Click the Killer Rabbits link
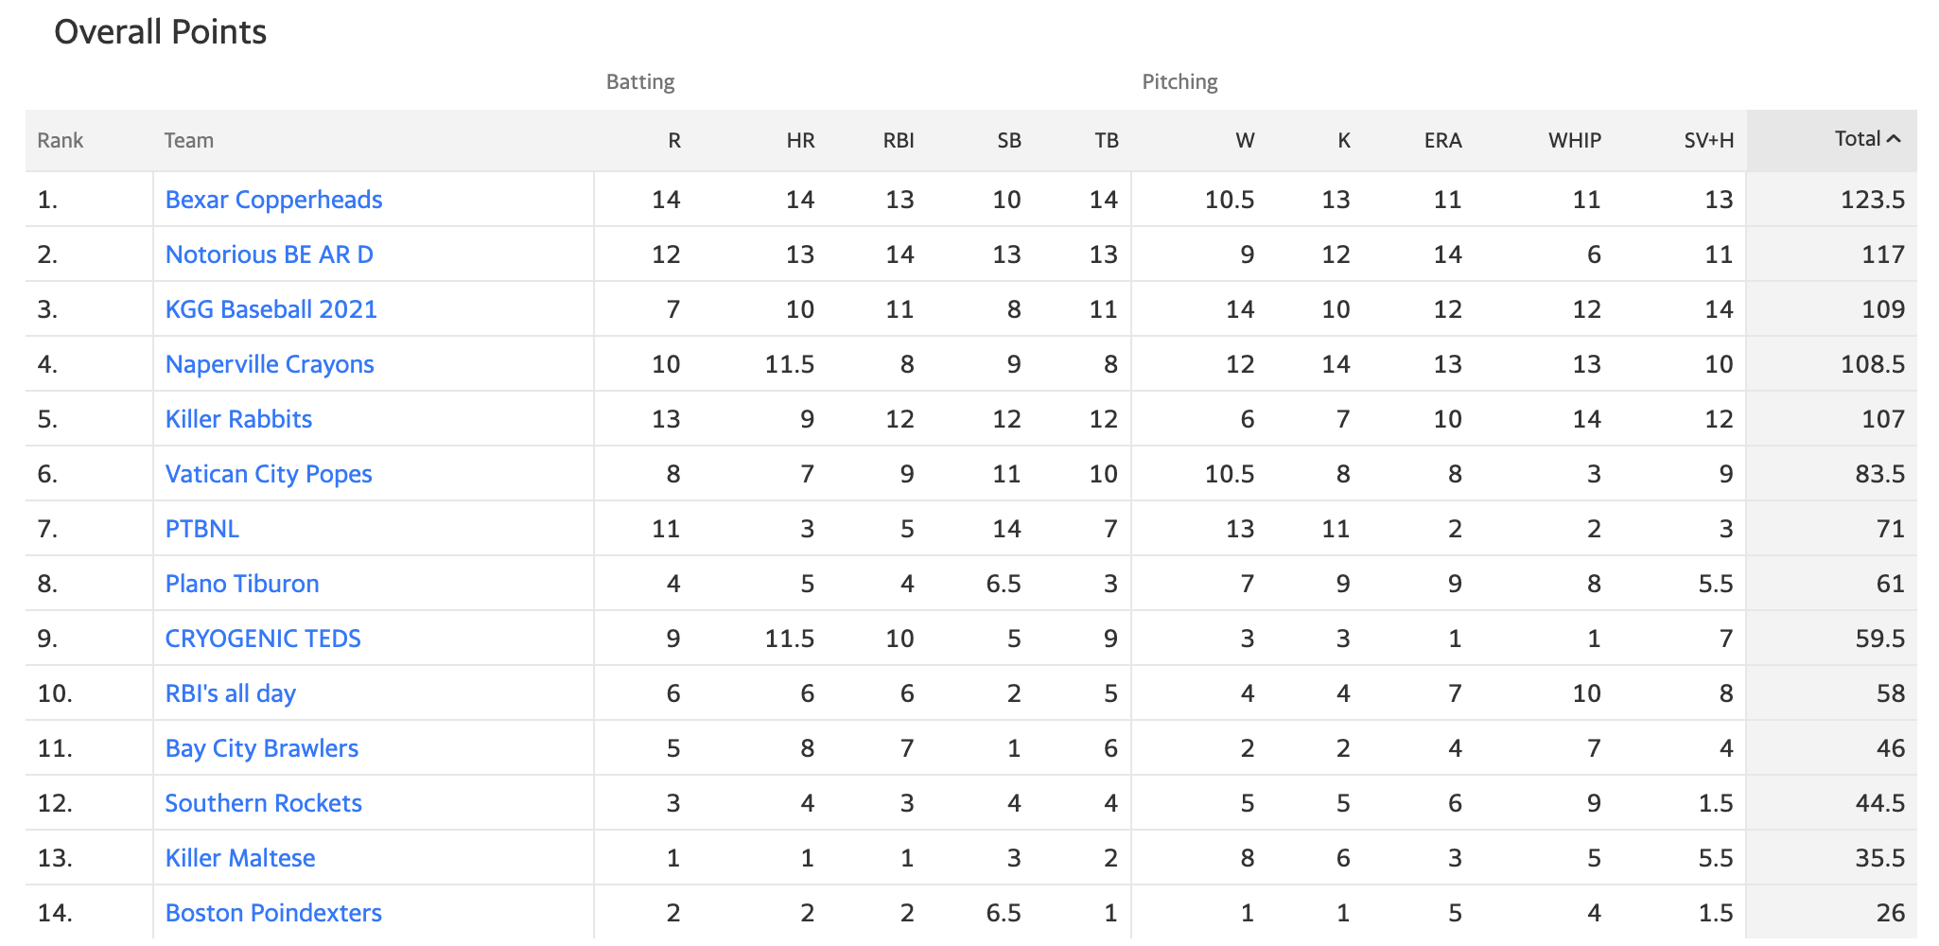 click(238, 419)
